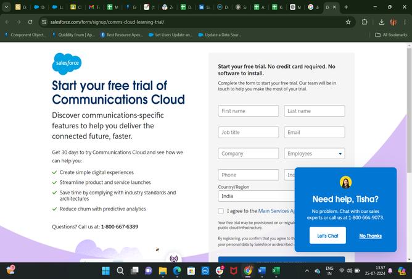The height and width of the screenshot is (279, 412).
Task: Click the forward navigation arrow
Action: tap(19, 22)
